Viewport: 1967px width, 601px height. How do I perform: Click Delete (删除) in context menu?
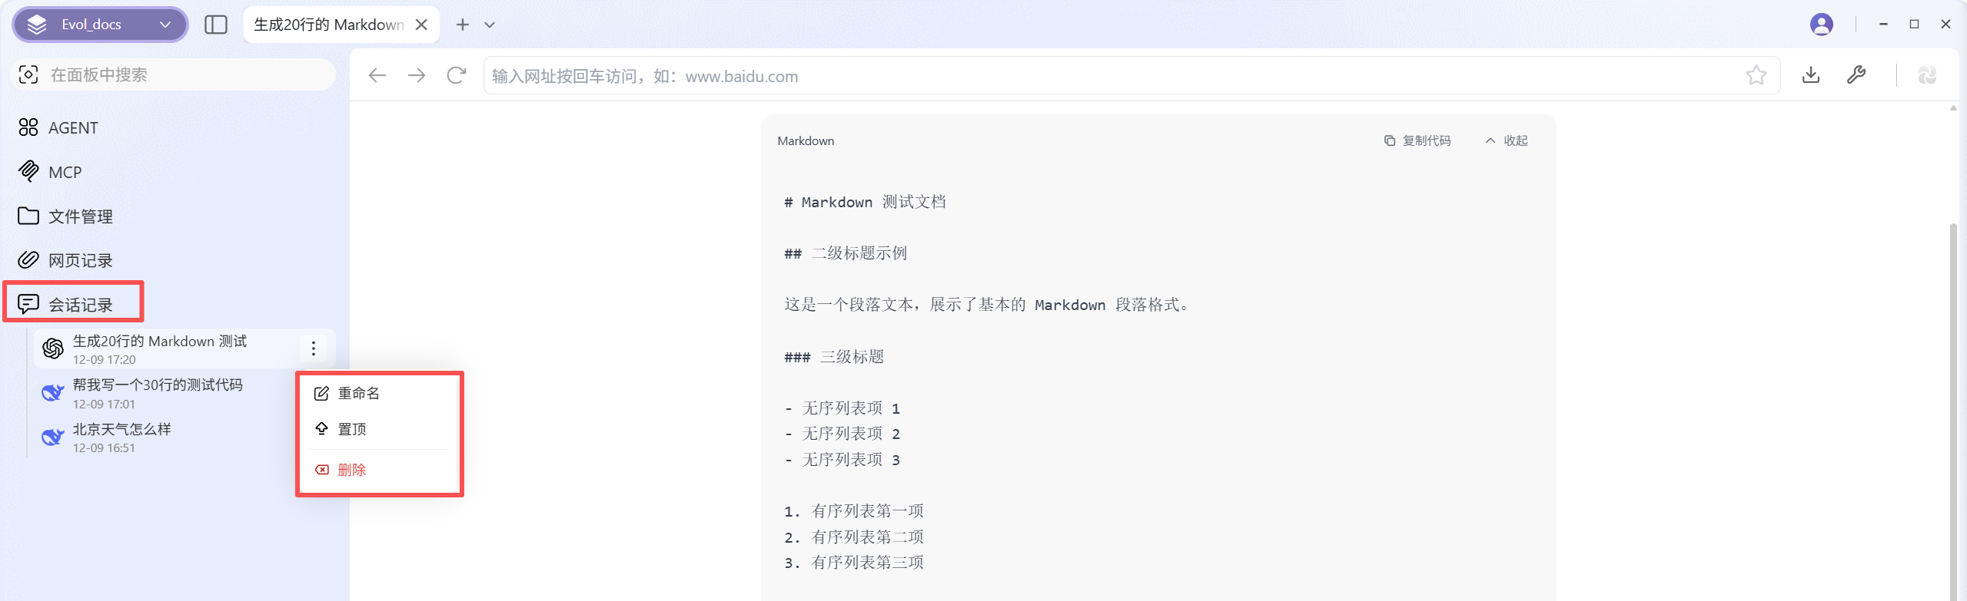point(351,470)
